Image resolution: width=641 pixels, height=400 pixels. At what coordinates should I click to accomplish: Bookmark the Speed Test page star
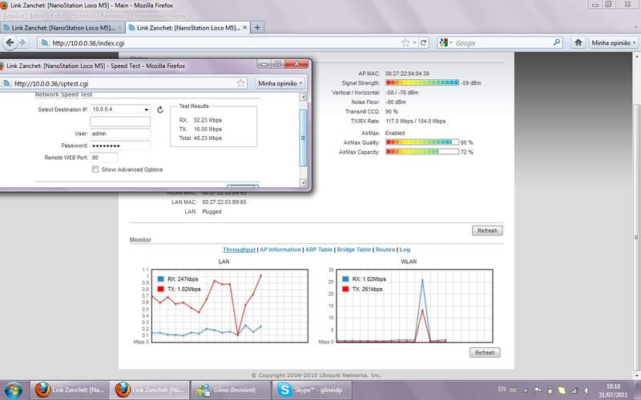click(241, 83)
